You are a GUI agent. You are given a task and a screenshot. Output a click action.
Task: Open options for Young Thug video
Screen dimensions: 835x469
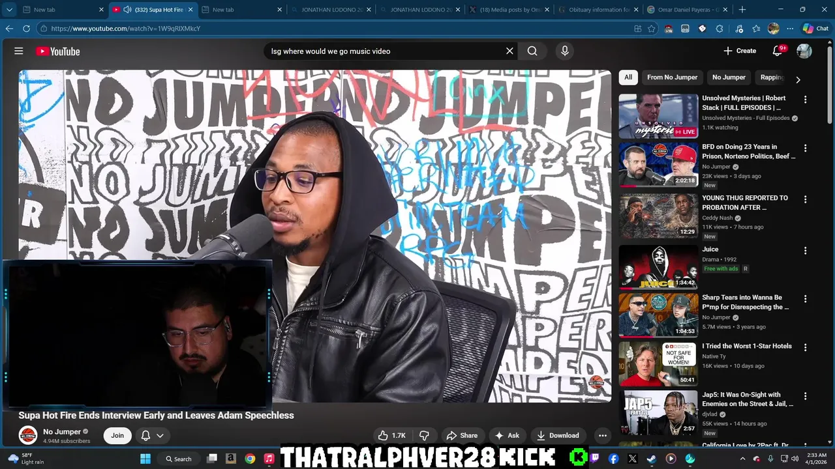(805, 199)
